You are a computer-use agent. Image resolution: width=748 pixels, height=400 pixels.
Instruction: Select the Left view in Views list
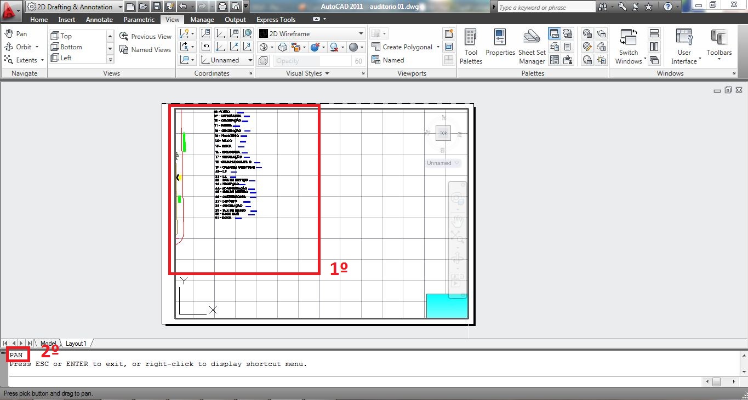(61, 58)
